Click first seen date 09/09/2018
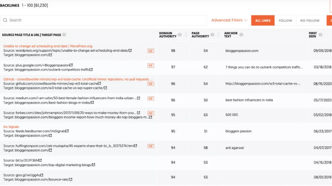This screenshot has width=332, height=186. tap(323, 51)
